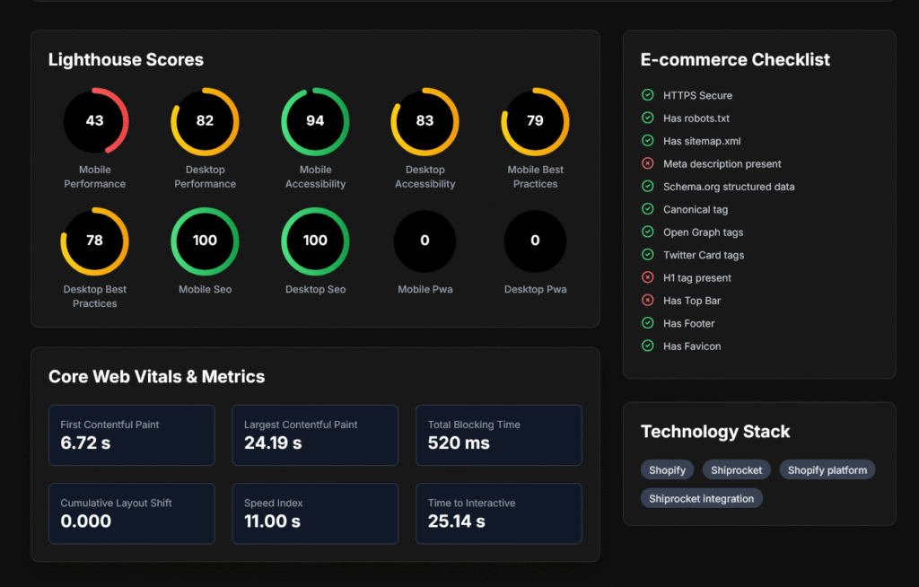Click the check icon next to Twitter Card tags
This screenshot has height=587, width=919.
click(647, 255)
